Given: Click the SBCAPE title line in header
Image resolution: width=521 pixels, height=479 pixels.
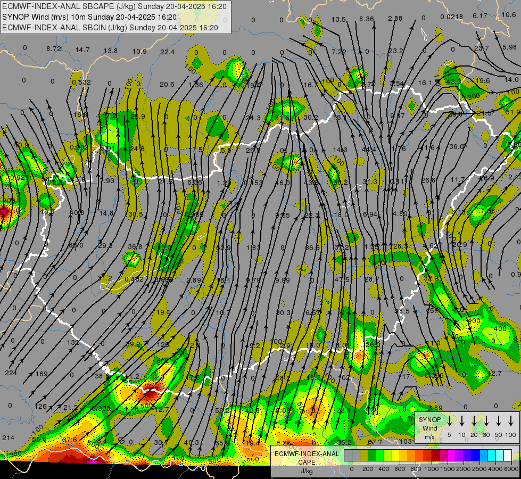Looking at the screenshot, I should tap(114, 6).
